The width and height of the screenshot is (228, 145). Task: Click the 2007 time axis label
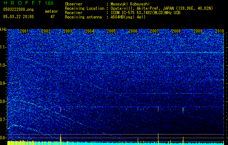pos(154,31)
